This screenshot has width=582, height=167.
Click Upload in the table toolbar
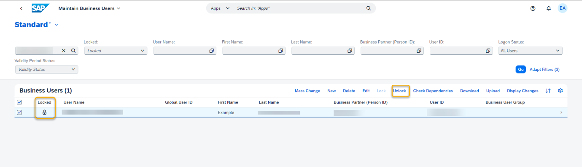click(493, 91)
